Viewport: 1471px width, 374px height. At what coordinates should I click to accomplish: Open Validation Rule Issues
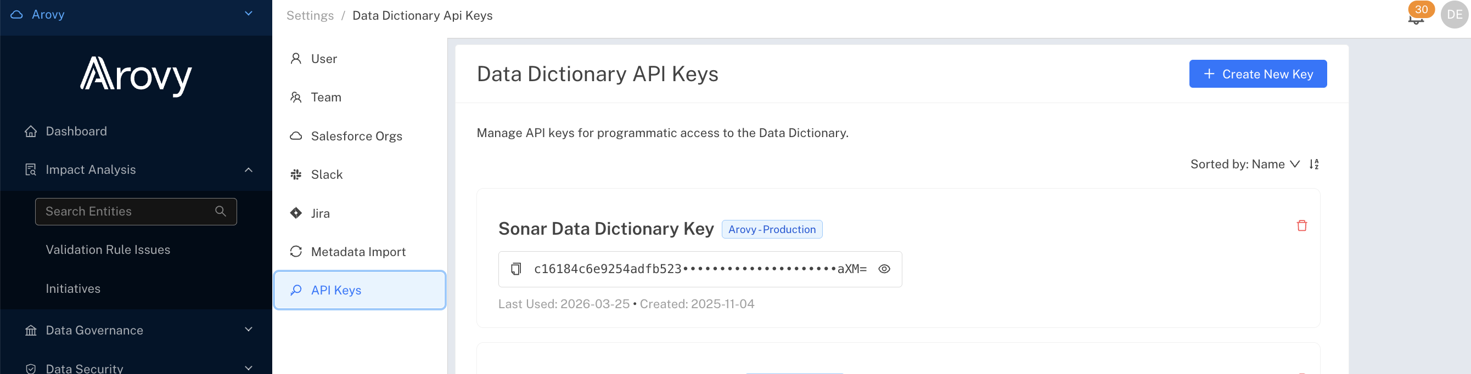point(108,250)
